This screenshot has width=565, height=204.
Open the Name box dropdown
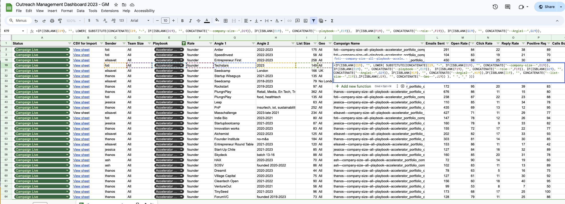click(x=23, y=31)
